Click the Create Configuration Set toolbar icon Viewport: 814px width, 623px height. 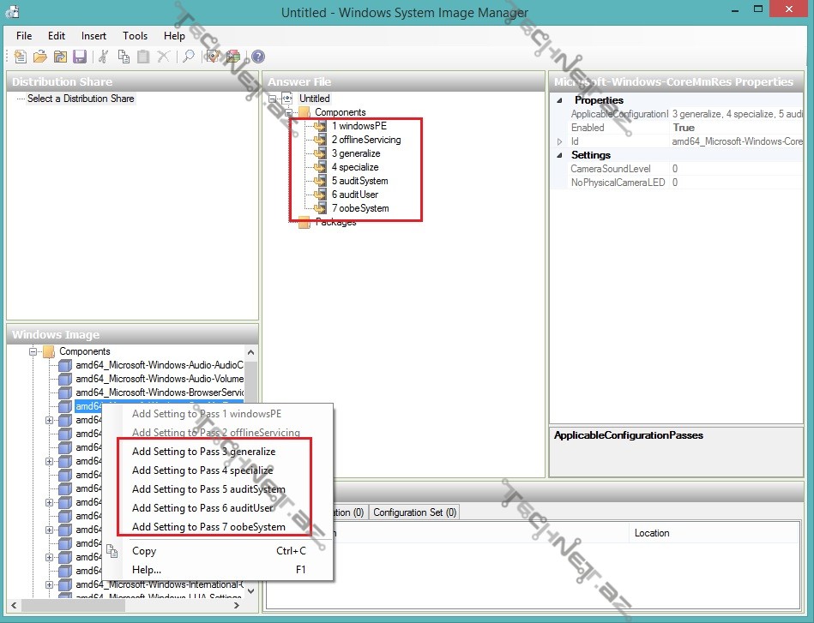pyautogui.click(x=232, y=57)
